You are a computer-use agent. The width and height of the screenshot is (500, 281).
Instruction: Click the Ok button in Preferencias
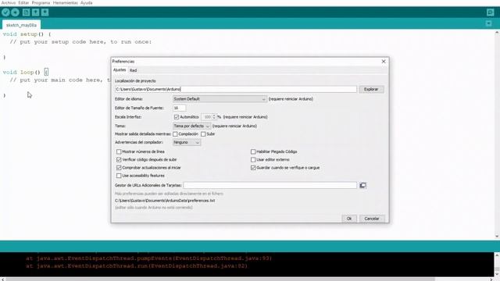(x=349, y=219)
